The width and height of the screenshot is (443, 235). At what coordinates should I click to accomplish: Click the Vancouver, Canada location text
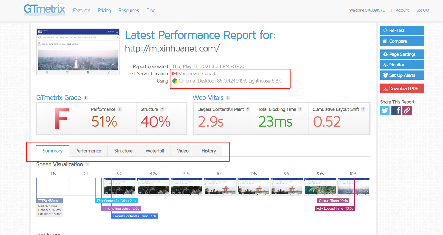[198, 74]
